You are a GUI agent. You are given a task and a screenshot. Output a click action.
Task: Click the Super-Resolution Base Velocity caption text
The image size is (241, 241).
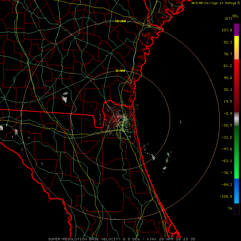click(122, 239)
